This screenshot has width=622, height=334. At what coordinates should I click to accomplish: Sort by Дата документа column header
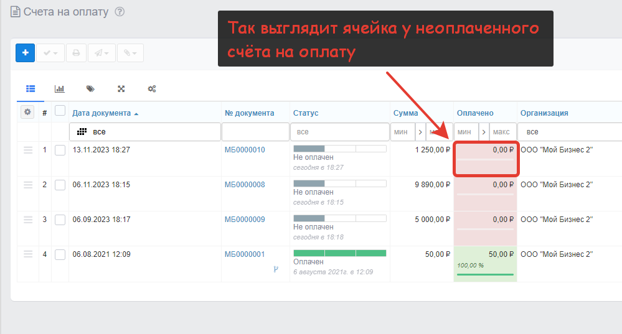pos(101,113)
